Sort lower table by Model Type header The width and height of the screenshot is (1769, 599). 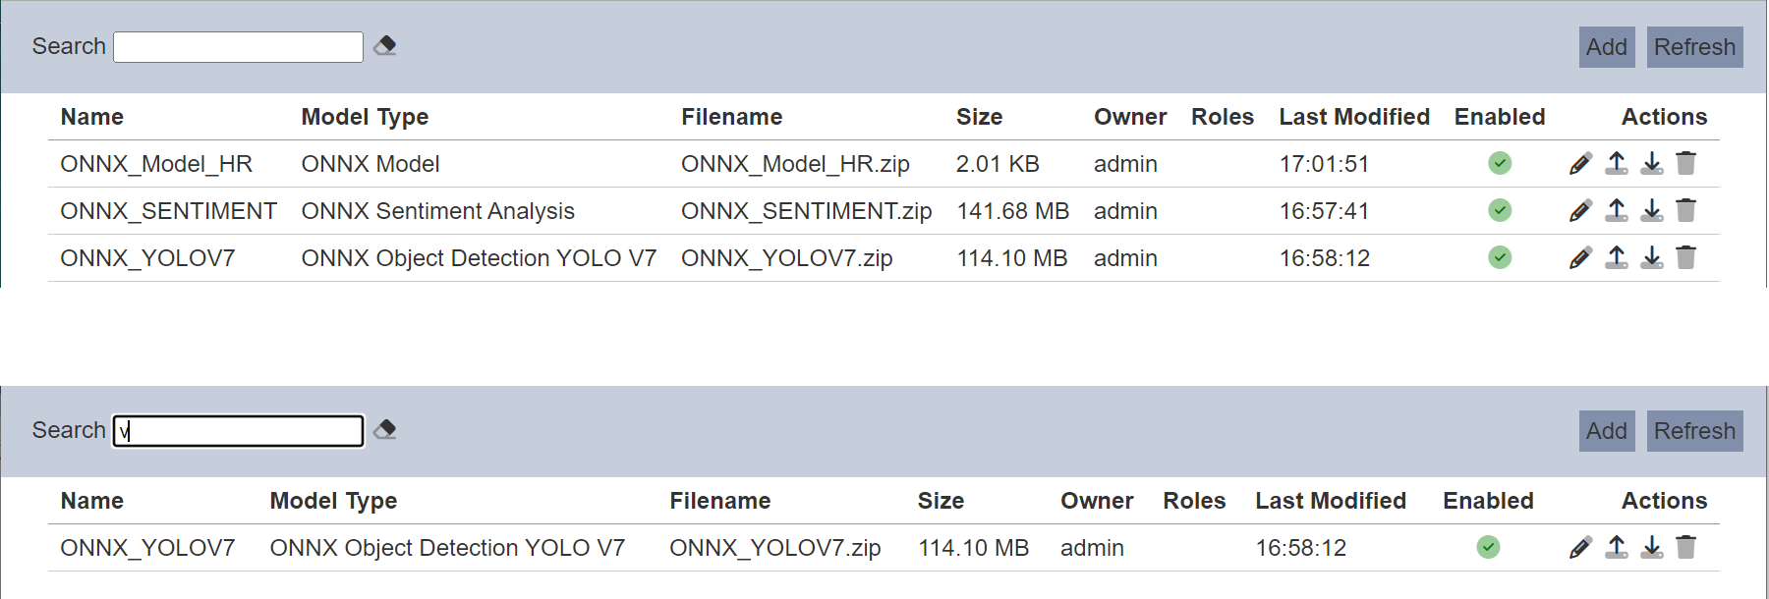(x=333, y=501)
